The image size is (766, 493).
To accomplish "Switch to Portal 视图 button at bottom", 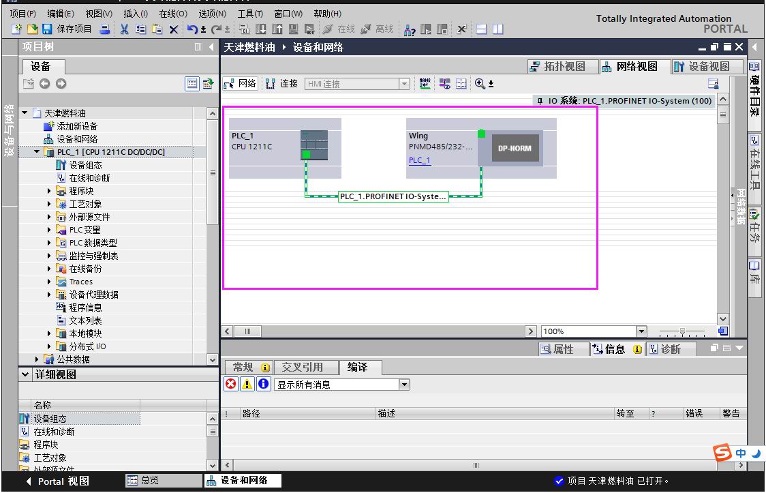I will [x=57, y=481].
